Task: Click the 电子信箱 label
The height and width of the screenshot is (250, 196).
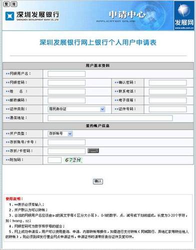Action: pos(125,100)
